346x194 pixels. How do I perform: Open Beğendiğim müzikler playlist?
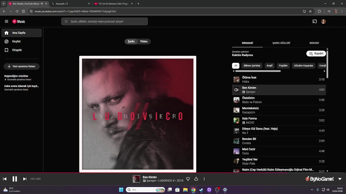[22, 78]
